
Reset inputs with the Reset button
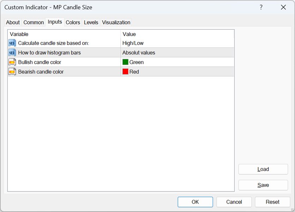(x=272, y=202)
